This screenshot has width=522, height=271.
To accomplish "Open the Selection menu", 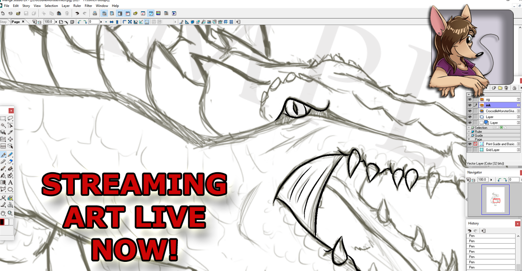I will tap(51, 6).
